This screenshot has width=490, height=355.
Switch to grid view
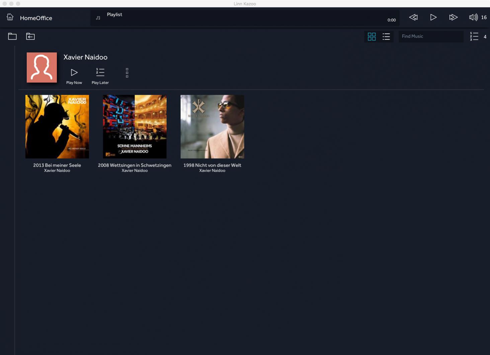tap(372, 36)
